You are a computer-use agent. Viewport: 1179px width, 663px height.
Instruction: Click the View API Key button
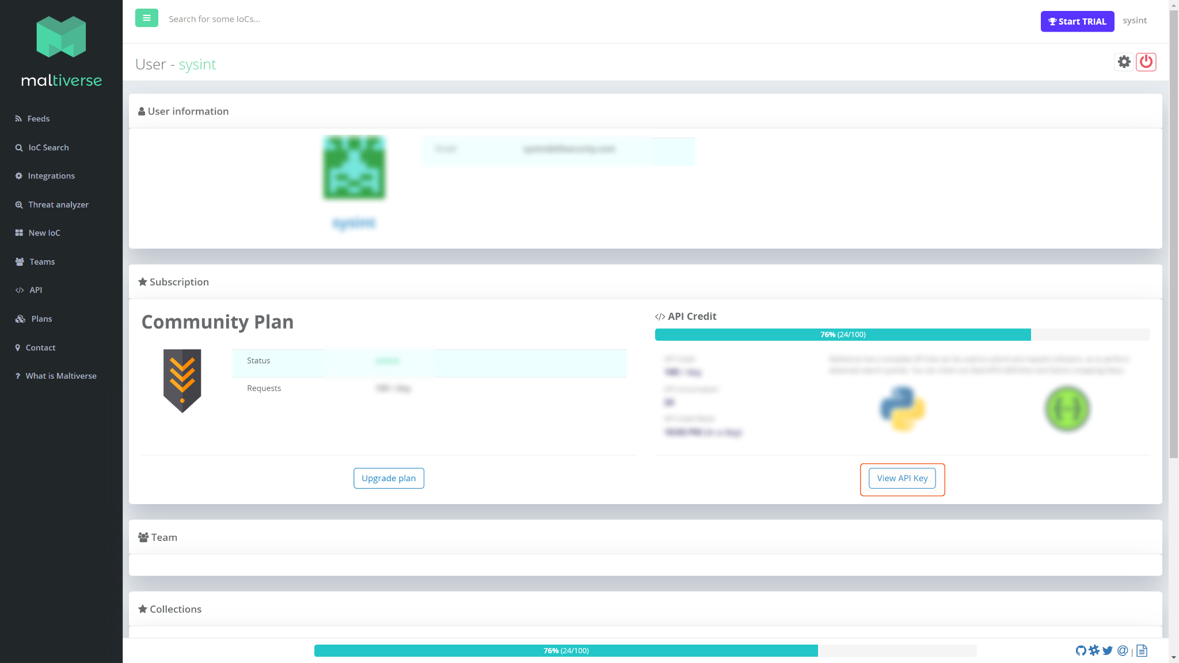(902, 478)
